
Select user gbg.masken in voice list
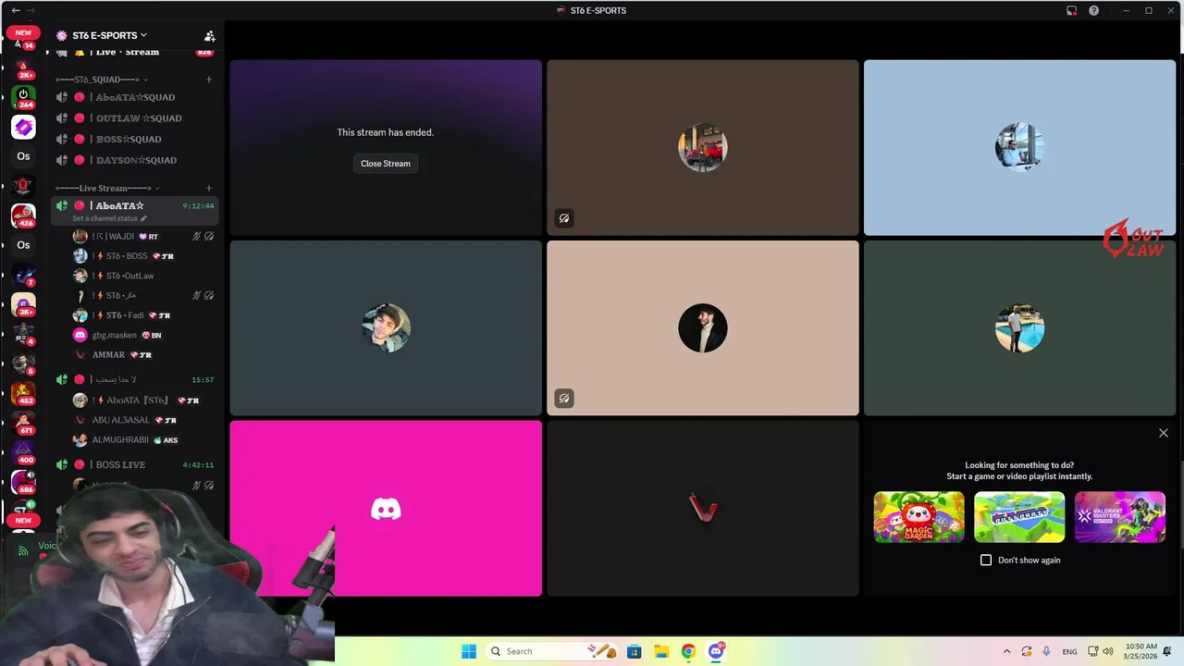(144, 335)
